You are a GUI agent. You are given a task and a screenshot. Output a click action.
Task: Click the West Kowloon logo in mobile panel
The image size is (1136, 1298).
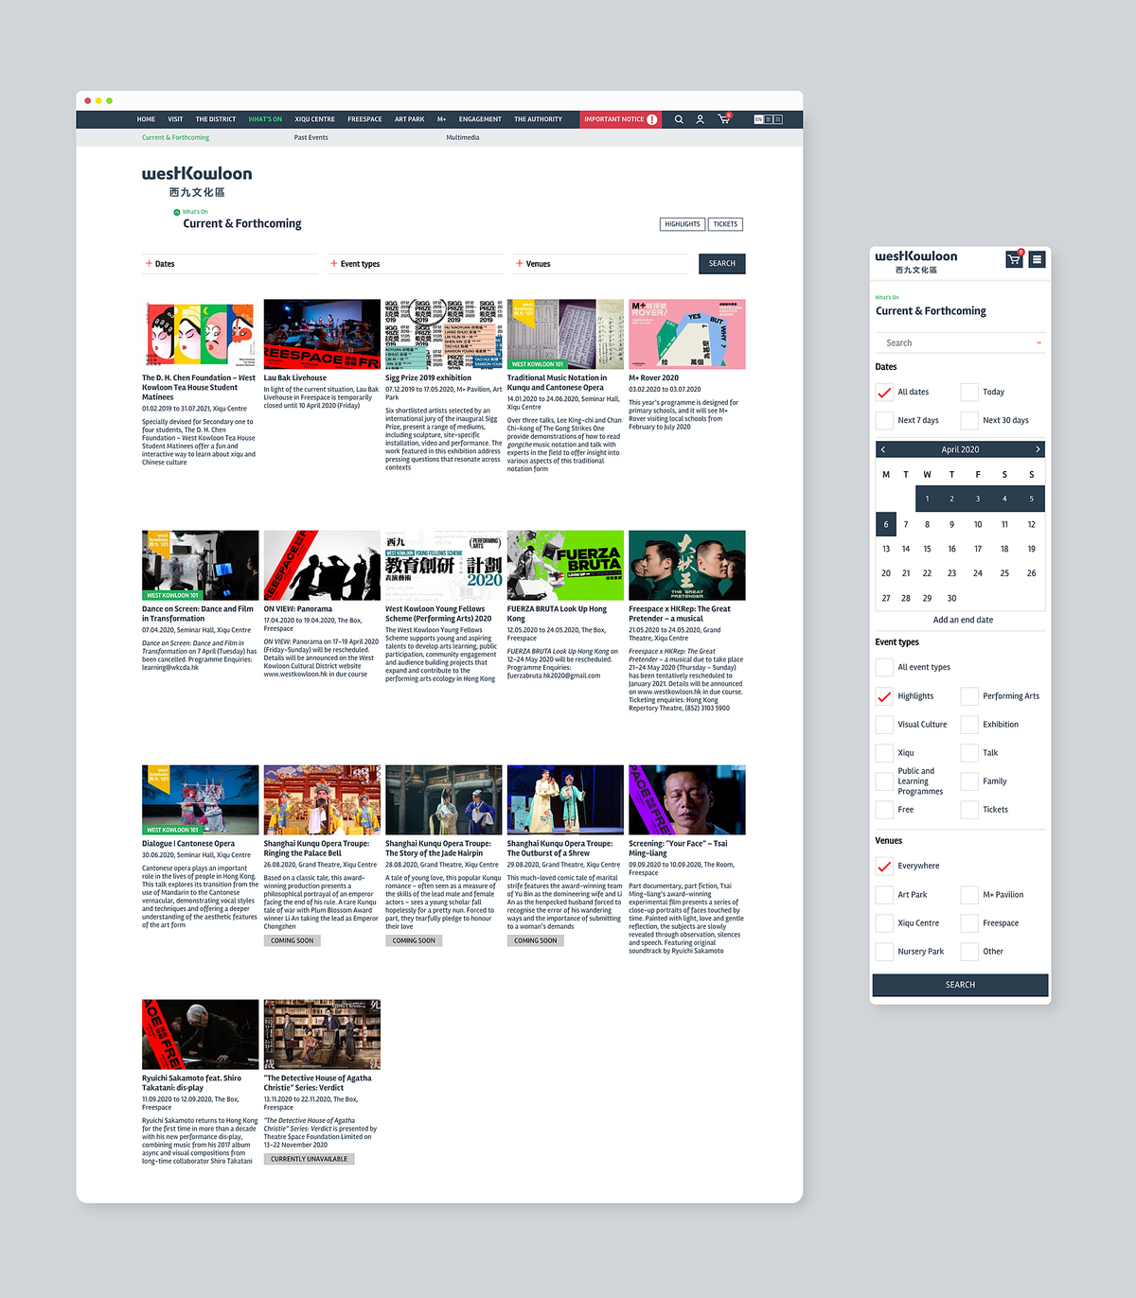click(915, 262)
